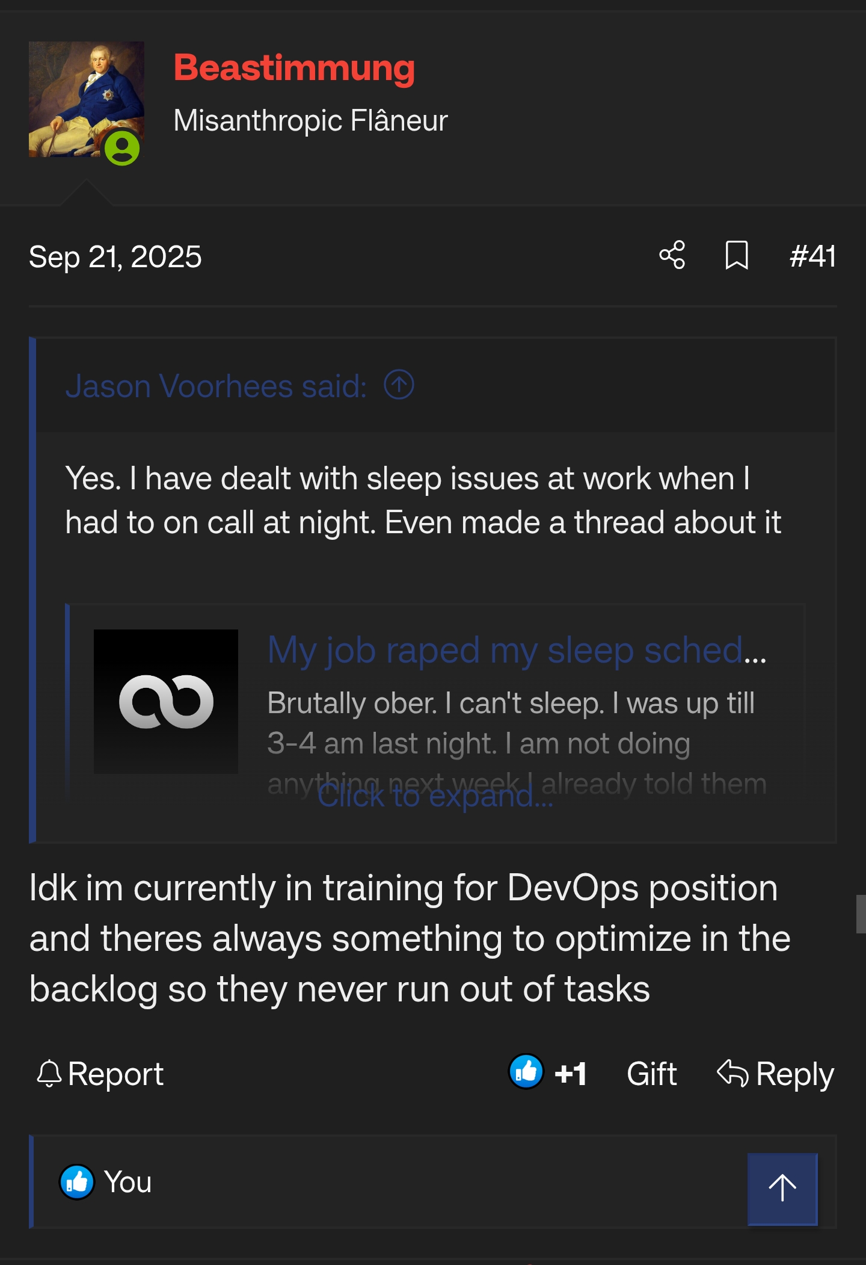
Task: Remove your thumbs-up next to You
Action: tap(76, 1181)
